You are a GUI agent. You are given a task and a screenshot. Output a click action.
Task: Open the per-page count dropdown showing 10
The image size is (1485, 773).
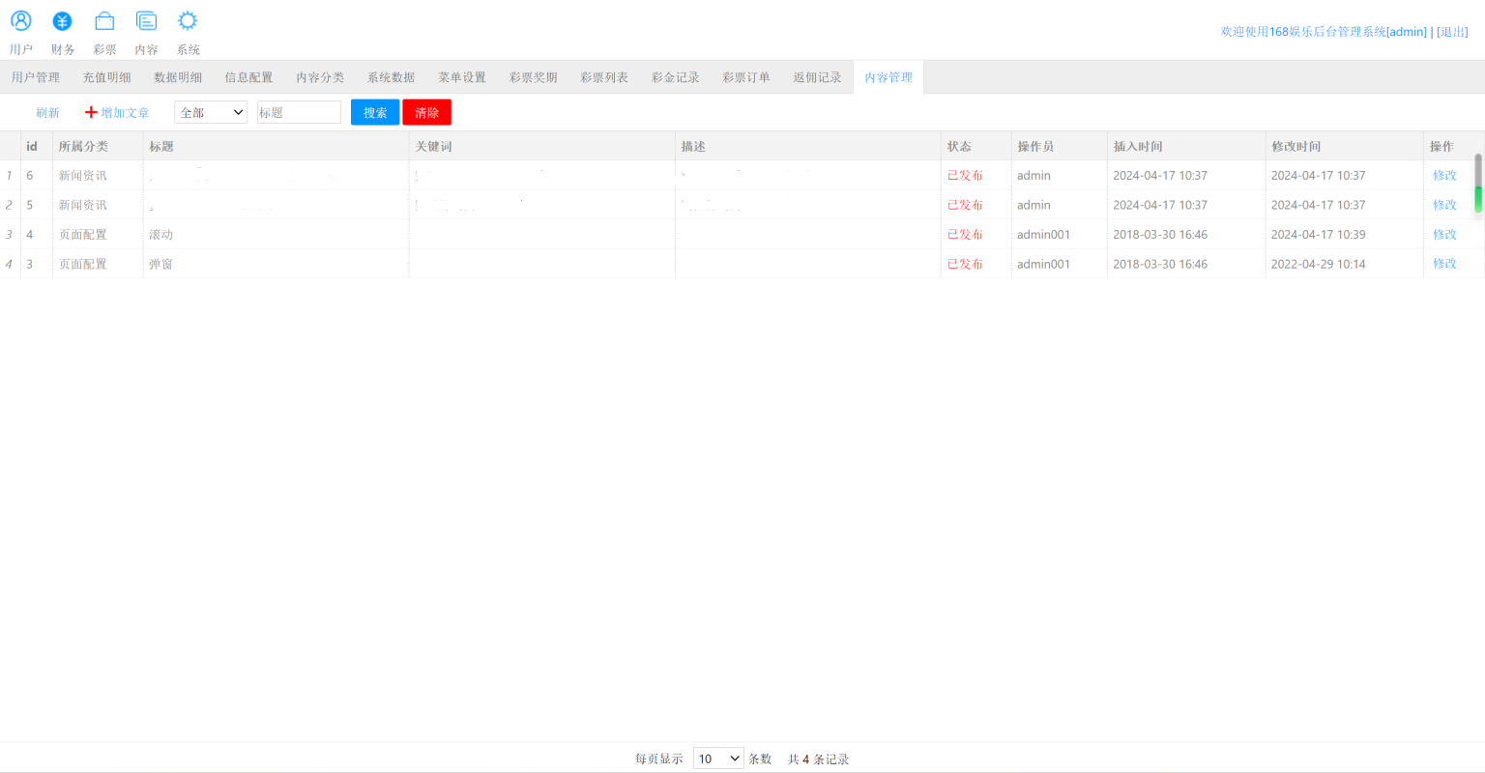(x=718, y=759)
